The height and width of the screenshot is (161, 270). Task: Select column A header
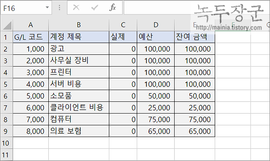30,25
